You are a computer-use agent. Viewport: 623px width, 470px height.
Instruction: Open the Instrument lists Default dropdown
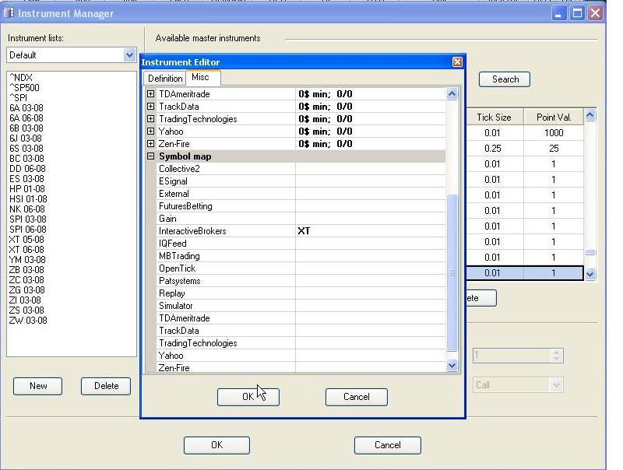(x=129, y=54)
